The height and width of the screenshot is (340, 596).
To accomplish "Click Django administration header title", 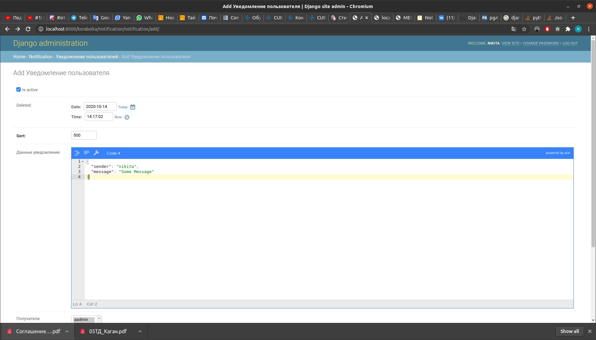I will [50, 43].
